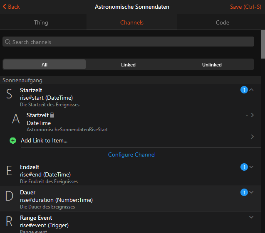Click the magnifier icon in search bar
Screen dimensions: 265x233
coord(7,42)
